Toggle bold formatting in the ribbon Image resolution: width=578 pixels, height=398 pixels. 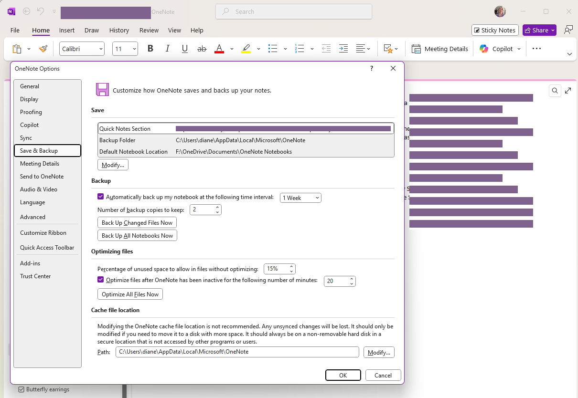[150, 48]
